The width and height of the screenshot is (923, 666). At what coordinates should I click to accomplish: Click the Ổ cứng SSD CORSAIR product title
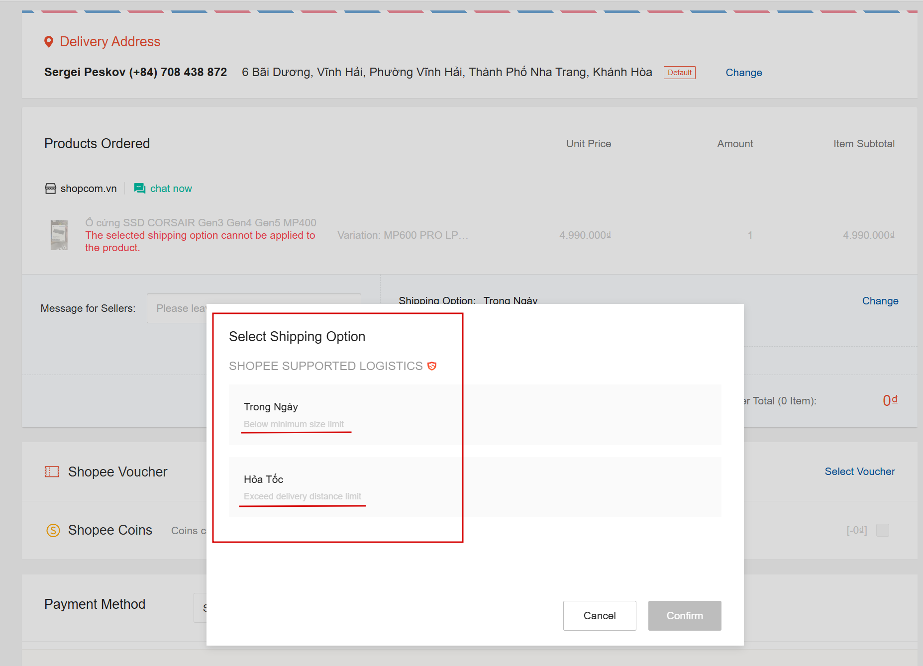click(x=201, y=223)
